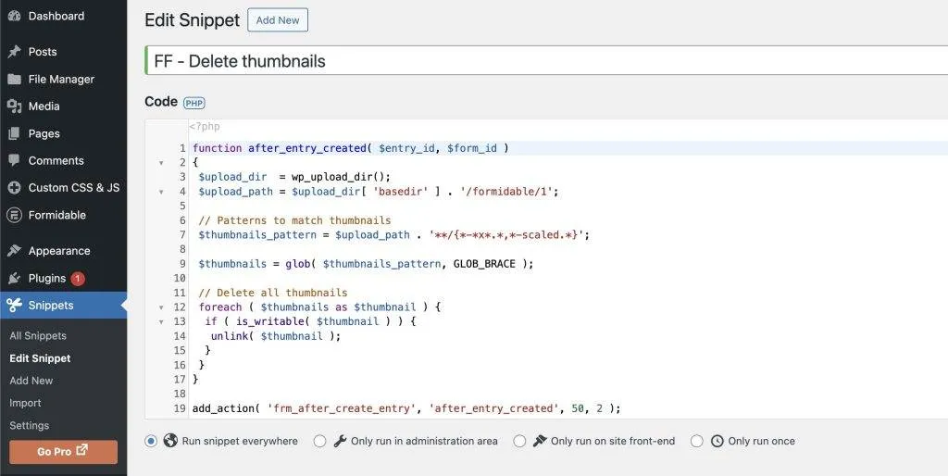Screen dimensions: 948x476
Task: Click the snippet title input field
Action: point(546,61)
